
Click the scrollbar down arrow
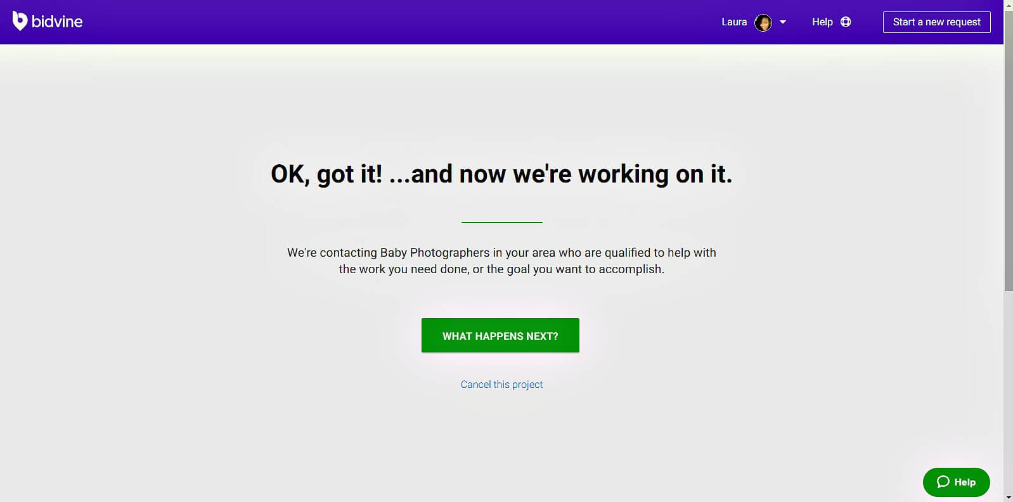[x=1008, y=498]
